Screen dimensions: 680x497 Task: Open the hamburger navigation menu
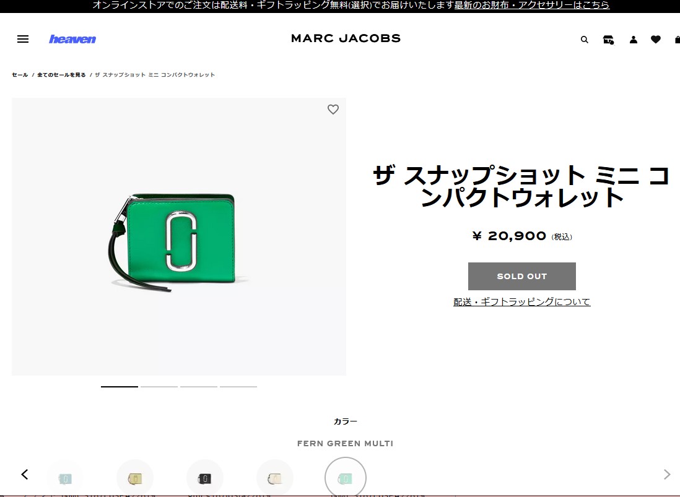23,39
